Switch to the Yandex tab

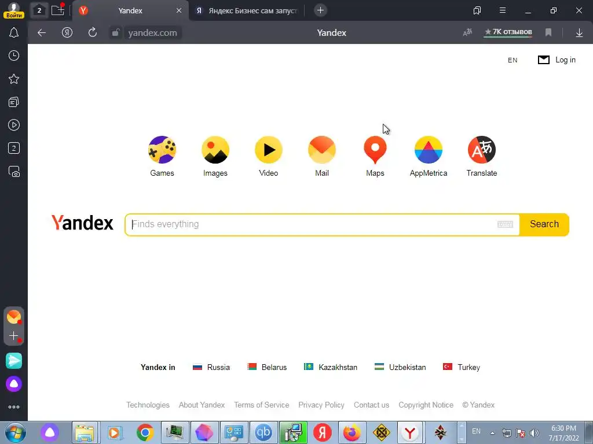click(x=130, y=10)
